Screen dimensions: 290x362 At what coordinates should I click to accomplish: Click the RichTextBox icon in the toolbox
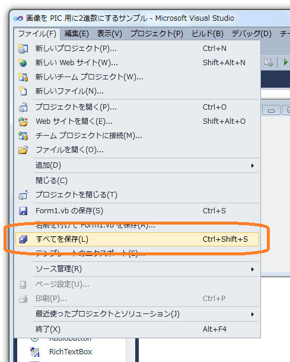[35, 352]
